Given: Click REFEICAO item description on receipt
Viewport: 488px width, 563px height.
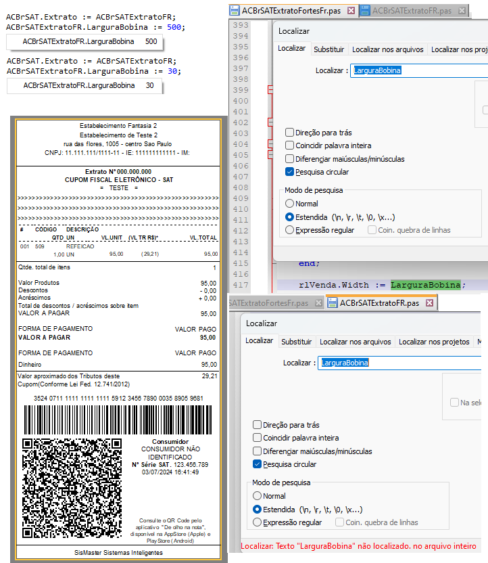Looking at the screenshot, I should pyautogui.click(x=80, y=246).
